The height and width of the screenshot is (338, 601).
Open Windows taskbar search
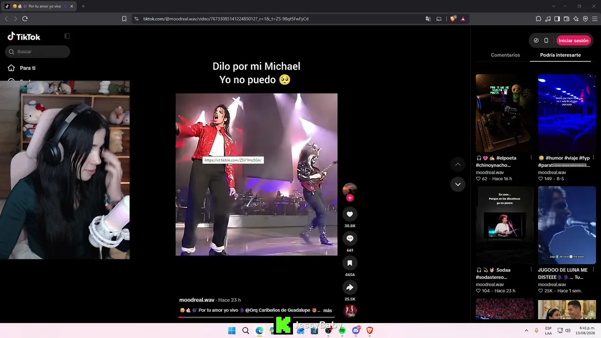246,330
